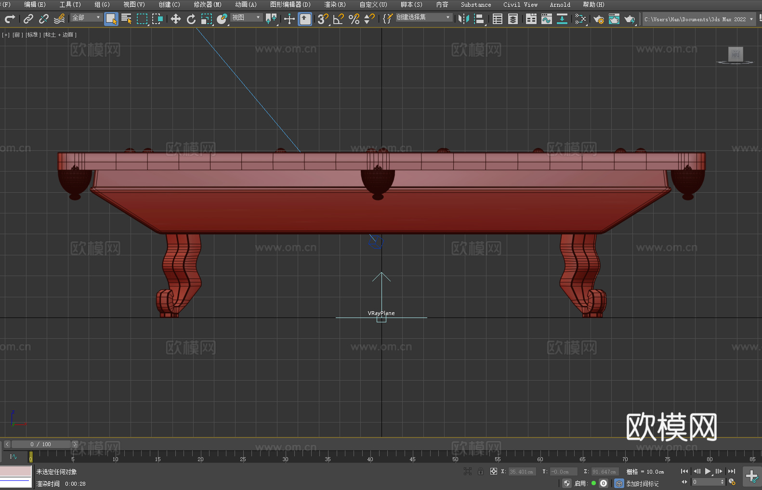Click the Mirror tool icon

pyautogui.click(x=463, y=19)
